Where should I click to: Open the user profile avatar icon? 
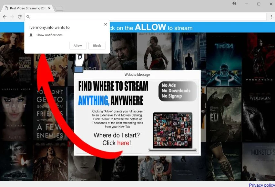[x=234, y=4]
